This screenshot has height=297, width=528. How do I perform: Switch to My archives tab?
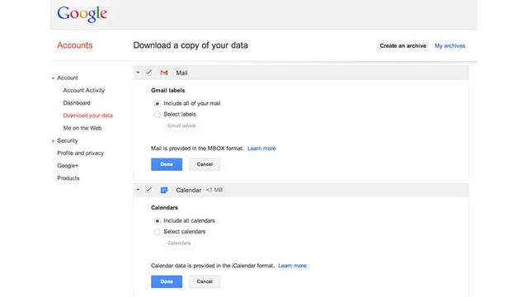(450, 45)
